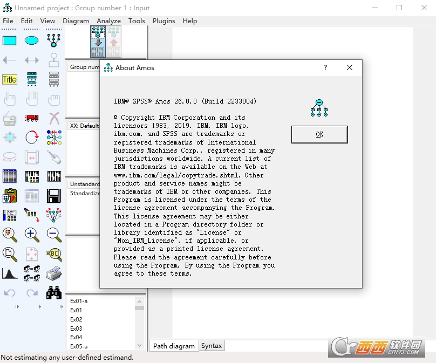Select zoom in on an area magnifier
Viewport: 436px width, 363px height.
10,235
